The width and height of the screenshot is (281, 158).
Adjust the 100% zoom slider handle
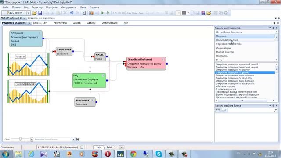(20, 139)
